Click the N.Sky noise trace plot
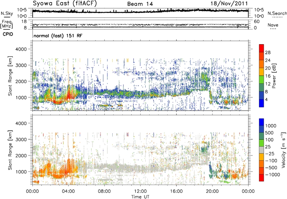Image resolution: width=287 pixels, height=199 pixels. 140,13
